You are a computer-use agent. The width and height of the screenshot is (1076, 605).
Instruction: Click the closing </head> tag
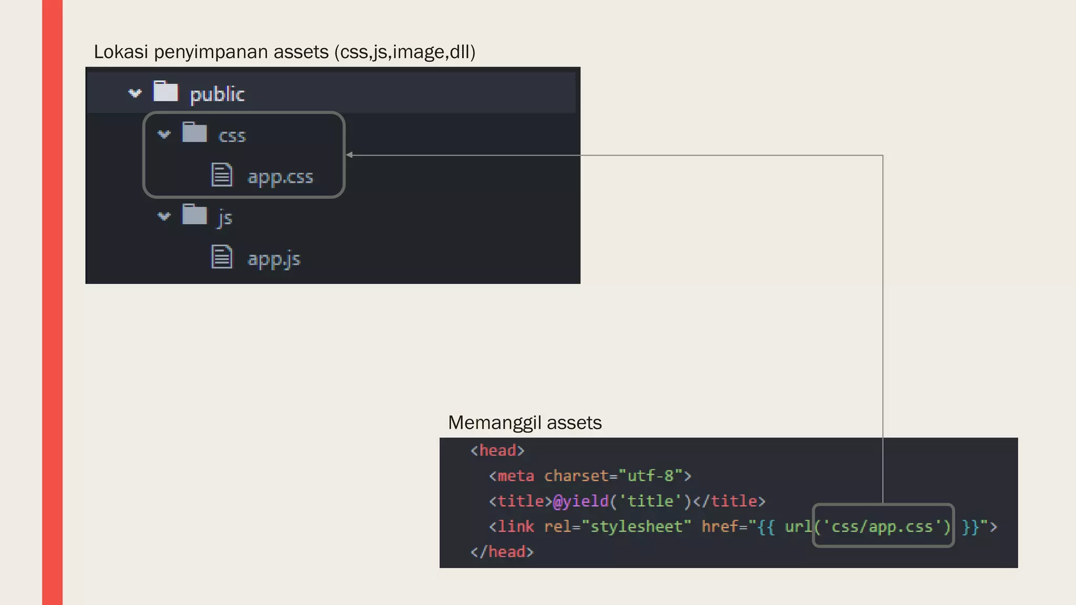[x=502, y=551]
